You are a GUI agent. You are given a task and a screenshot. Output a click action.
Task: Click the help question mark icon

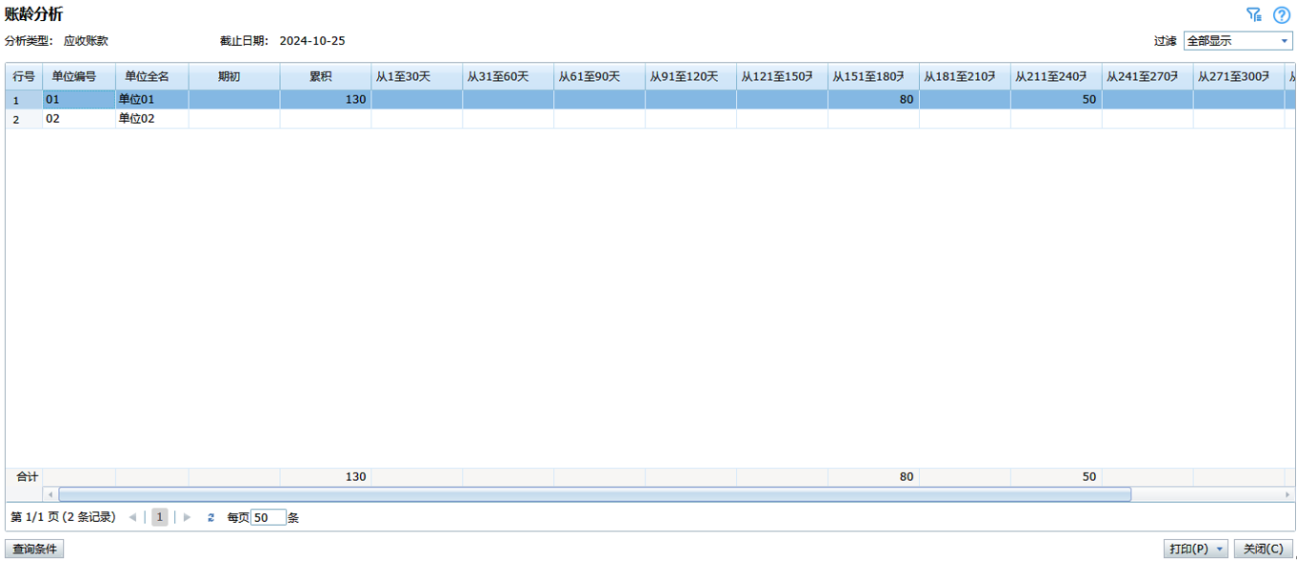1281,14
